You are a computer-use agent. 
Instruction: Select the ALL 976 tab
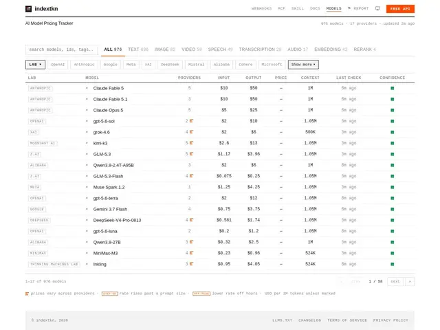click(x=113, y=49)
